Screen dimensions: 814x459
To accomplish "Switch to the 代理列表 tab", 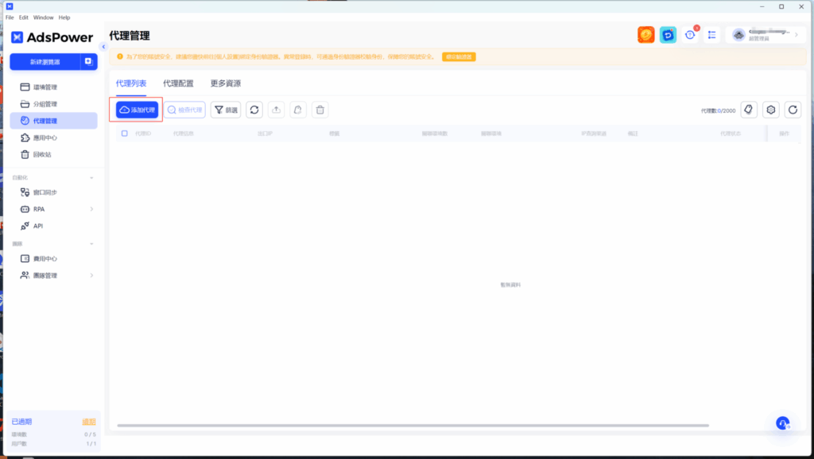I will [131, 83].
